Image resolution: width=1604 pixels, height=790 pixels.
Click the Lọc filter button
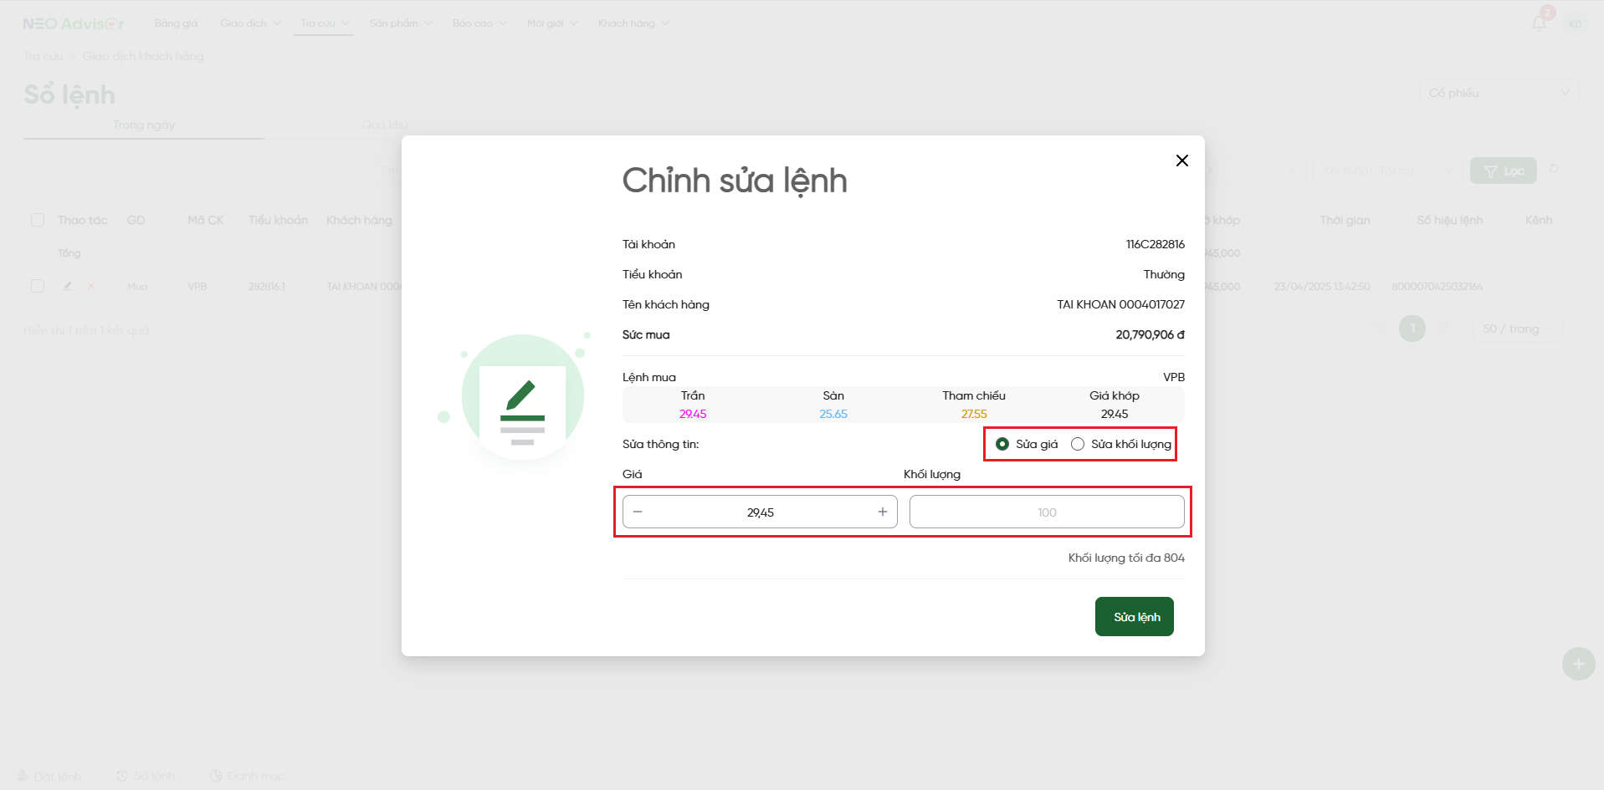pyautogui.click(x=1503, y=171)
